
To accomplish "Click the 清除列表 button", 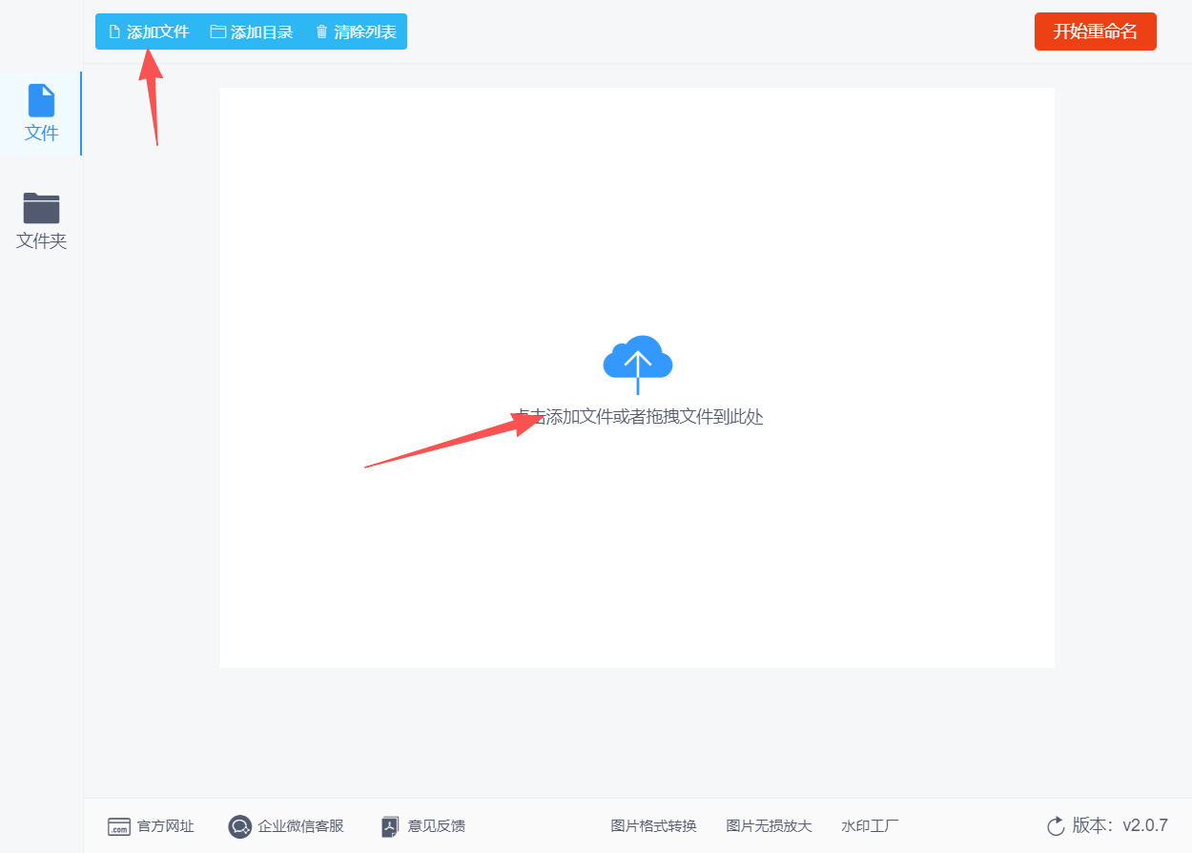I will click(356, 31).
